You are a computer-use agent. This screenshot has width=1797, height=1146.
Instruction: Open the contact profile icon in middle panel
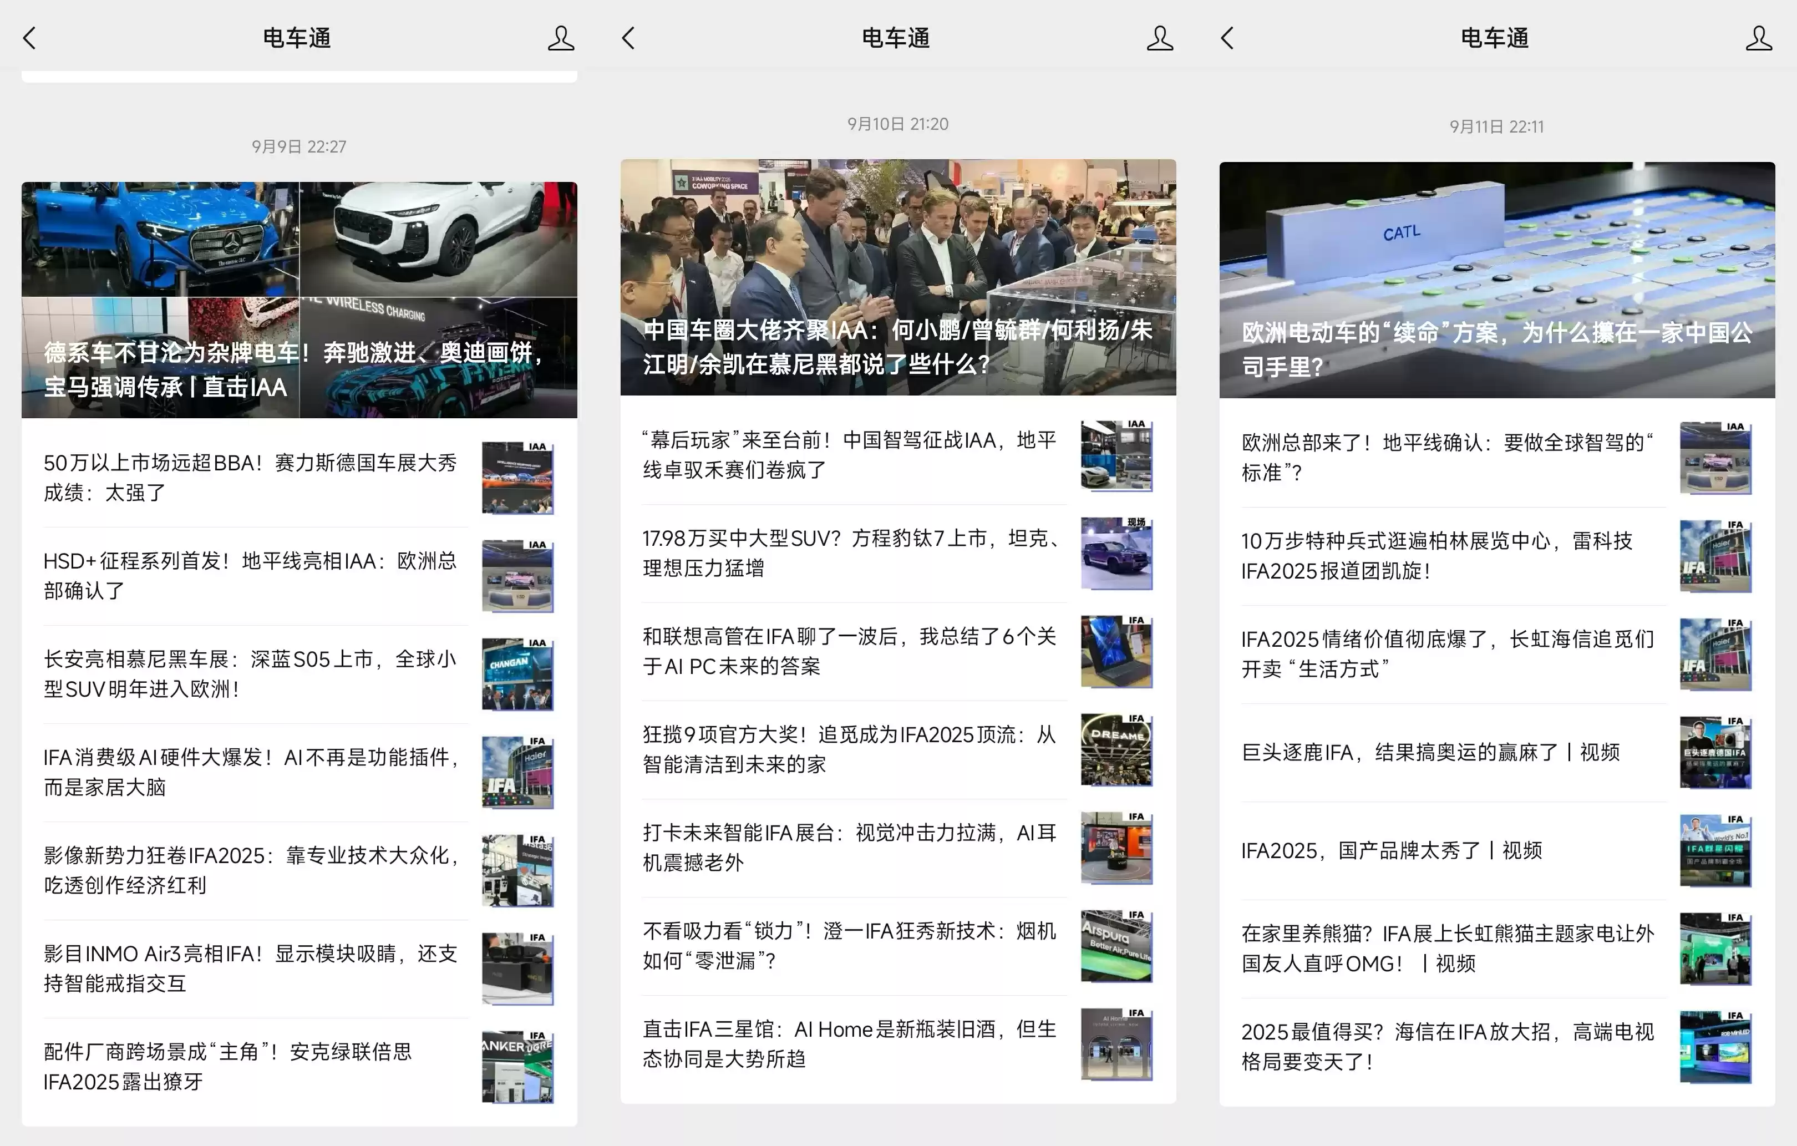point(1160,37)
